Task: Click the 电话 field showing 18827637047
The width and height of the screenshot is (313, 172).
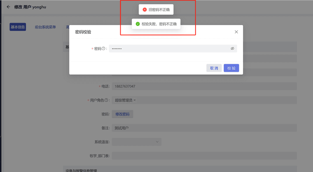Action: [x=204, y=86]
